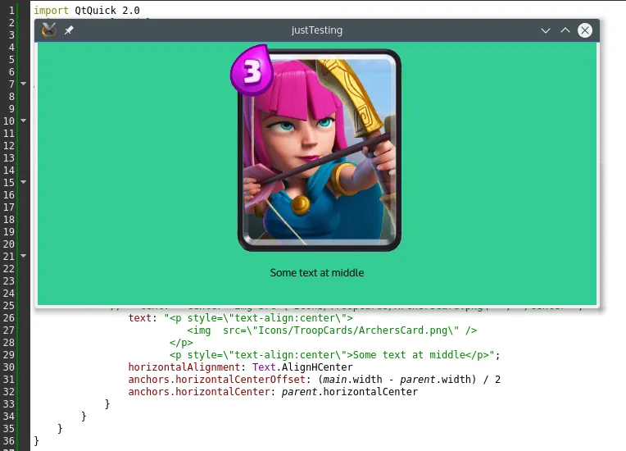Image resolution: width=626 pixels, height=451 pixels.
Task: Click line number 36 in the gutter
Action: pos(9,441)
